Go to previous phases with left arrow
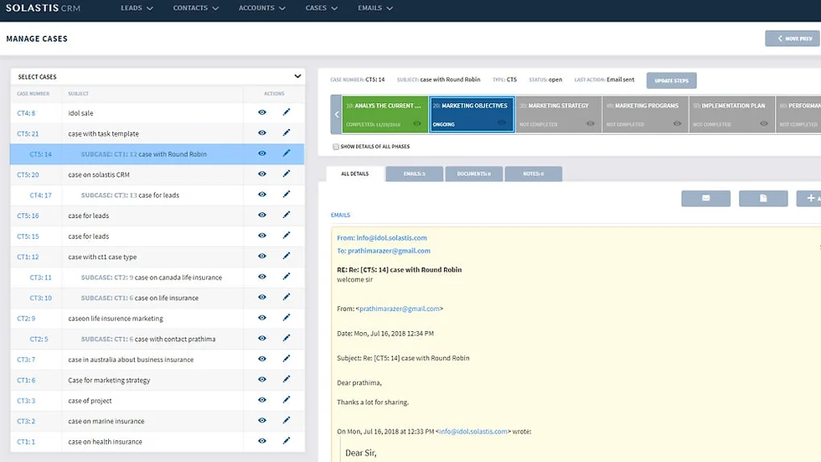This screenshot has height=462, width=821. (x=336, y=114)
